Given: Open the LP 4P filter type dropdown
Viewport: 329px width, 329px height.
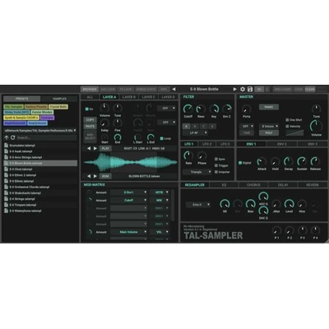Looking at the screenshot, I should (196, 132).
